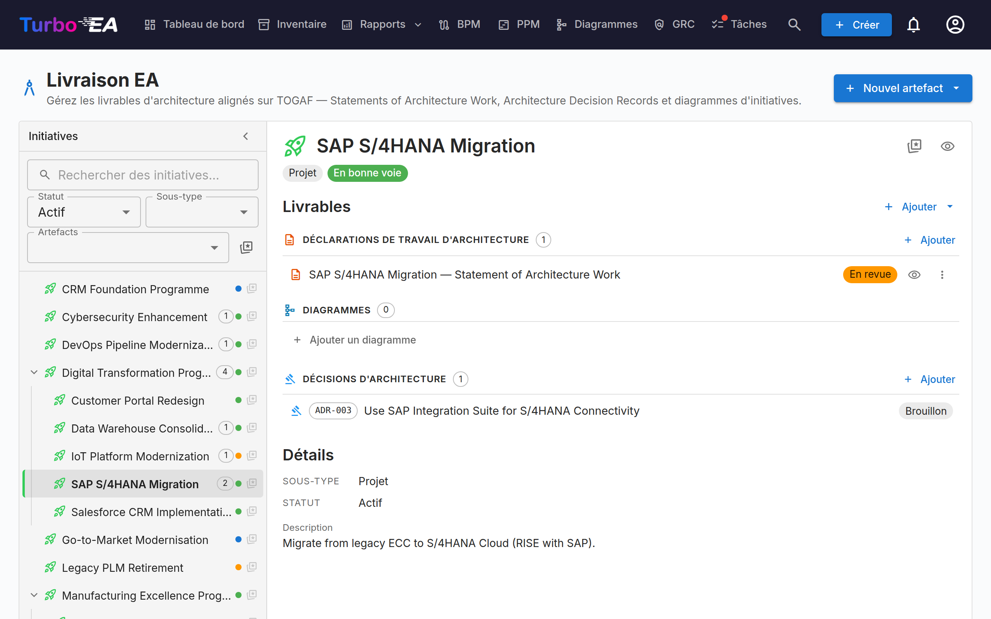Click favorite icon on IoT Platform Modernization row
The width and height of the screenshot is (991, 619).
[252, 456]
